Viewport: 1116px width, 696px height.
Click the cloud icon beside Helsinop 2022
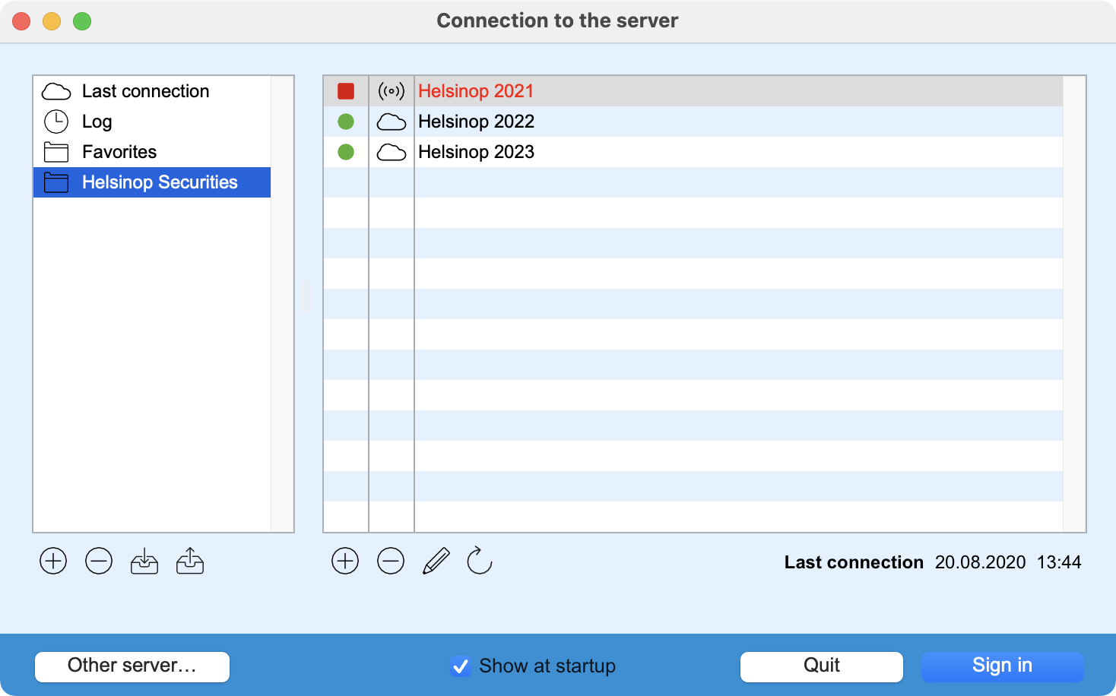392,122
